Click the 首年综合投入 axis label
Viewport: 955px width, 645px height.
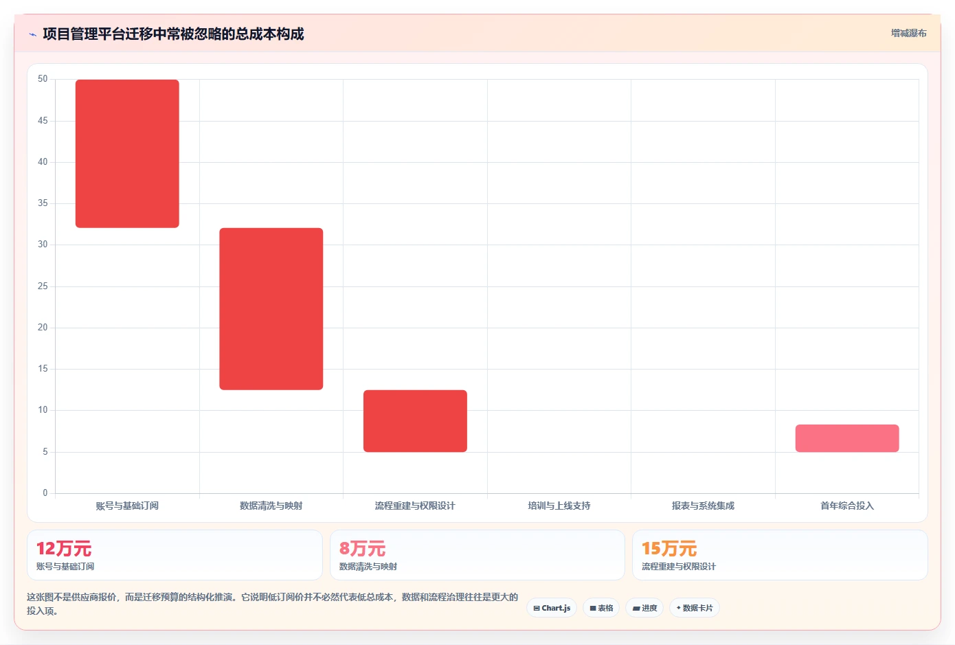tap(847, 506)
